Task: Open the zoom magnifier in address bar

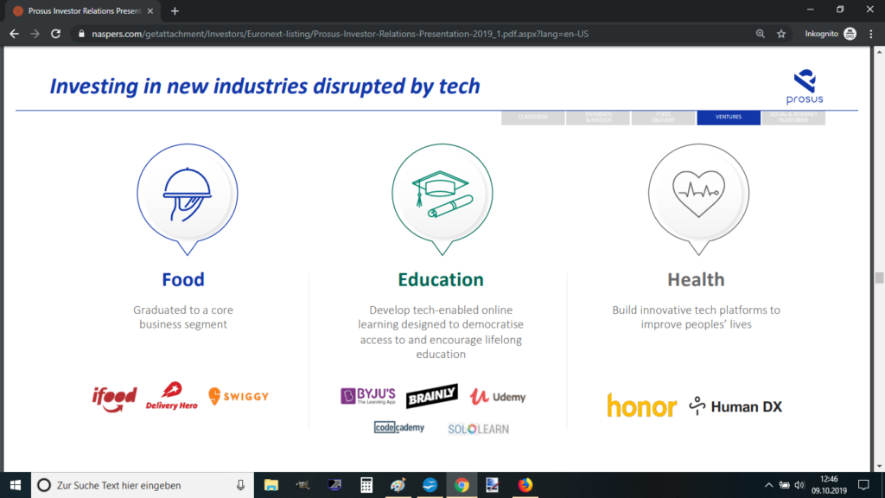Action: pyautogui.click(x=761, y=34)
